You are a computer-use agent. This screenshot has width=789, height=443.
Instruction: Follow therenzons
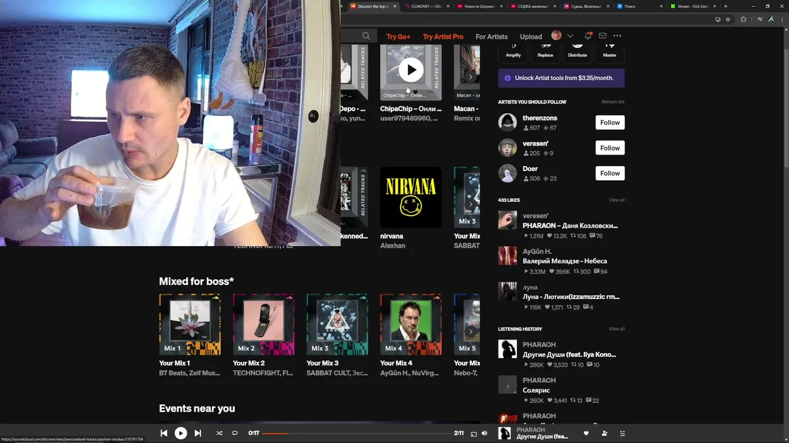pyautogui.click(x=610, y=122)
